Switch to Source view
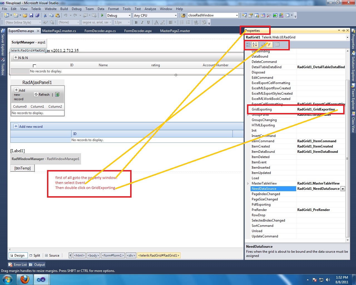The width and height of the screenshot is (356, 285). pos(52,255)
